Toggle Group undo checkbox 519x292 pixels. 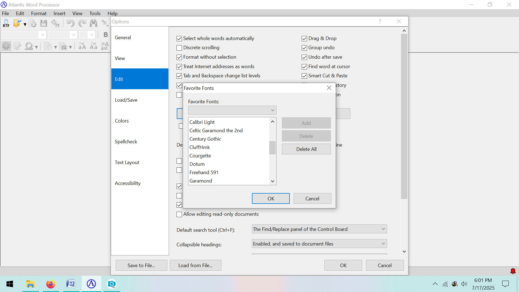[304, 48]
